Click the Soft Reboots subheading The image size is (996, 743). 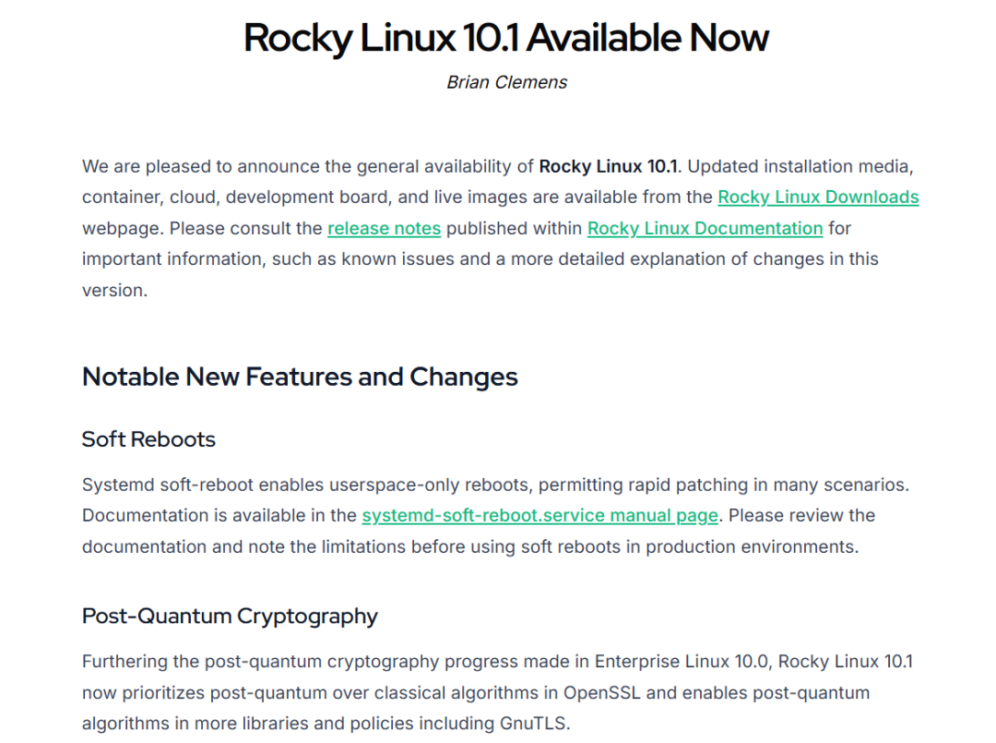(148, 438)
